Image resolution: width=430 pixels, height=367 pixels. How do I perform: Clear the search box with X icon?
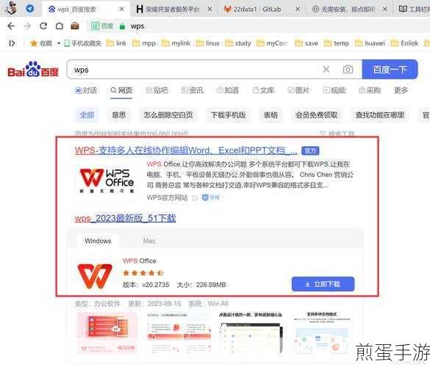(326, 70)
